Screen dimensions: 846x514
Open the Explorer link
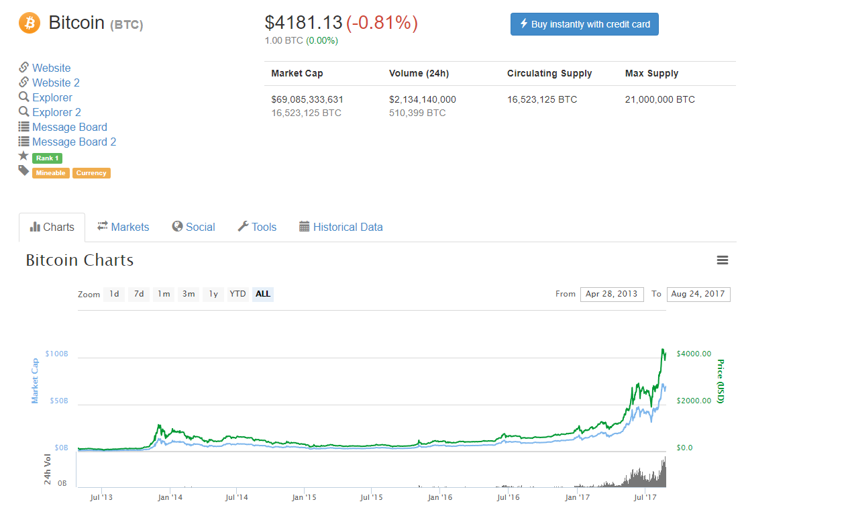52,97
